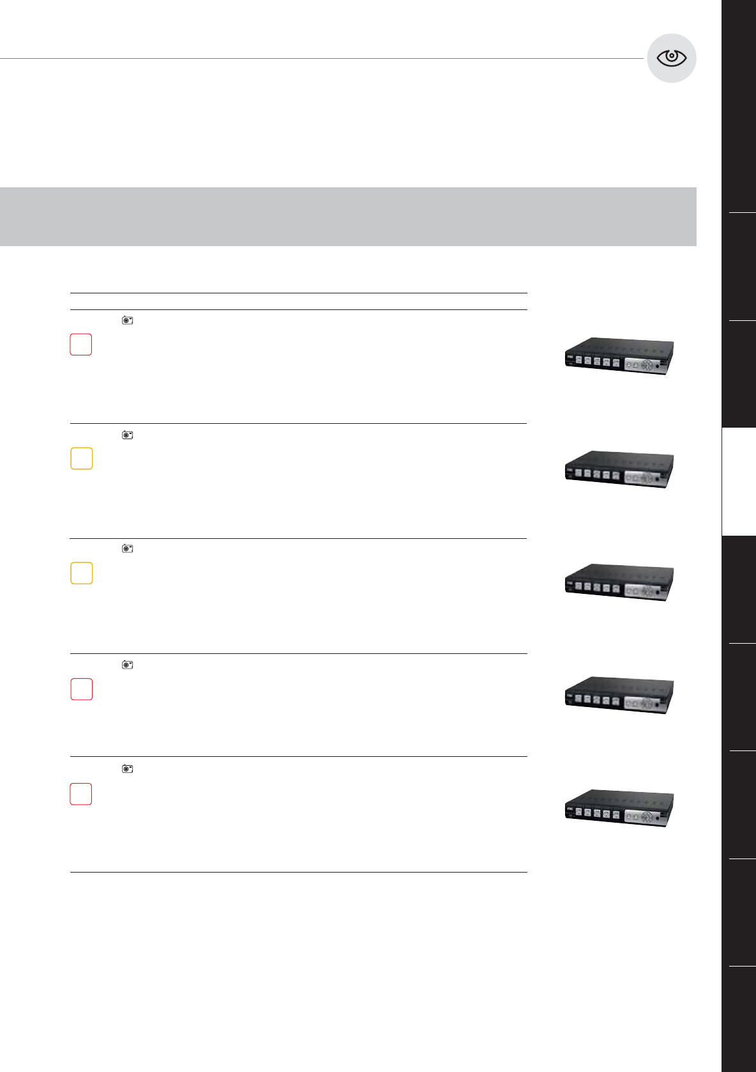Open the first DVR recorder product image
The height and width of the screenshot is (1072, 756).
click(619, 356)
